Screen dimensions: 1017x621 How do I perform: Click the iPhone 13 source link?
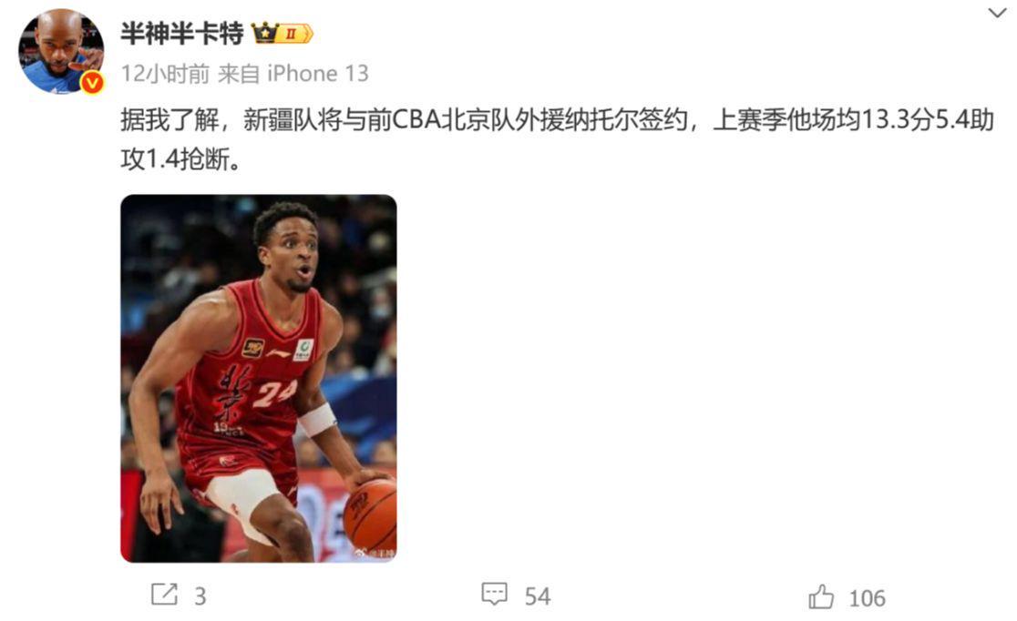tap(318, 74)
